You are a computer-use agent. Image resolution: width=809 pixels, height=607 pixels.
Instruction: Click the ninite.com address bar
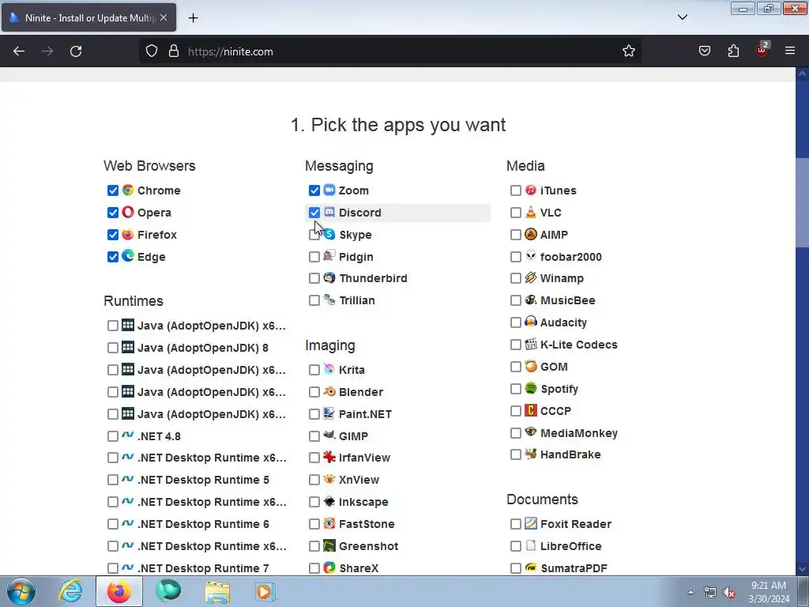click(390, 51)
